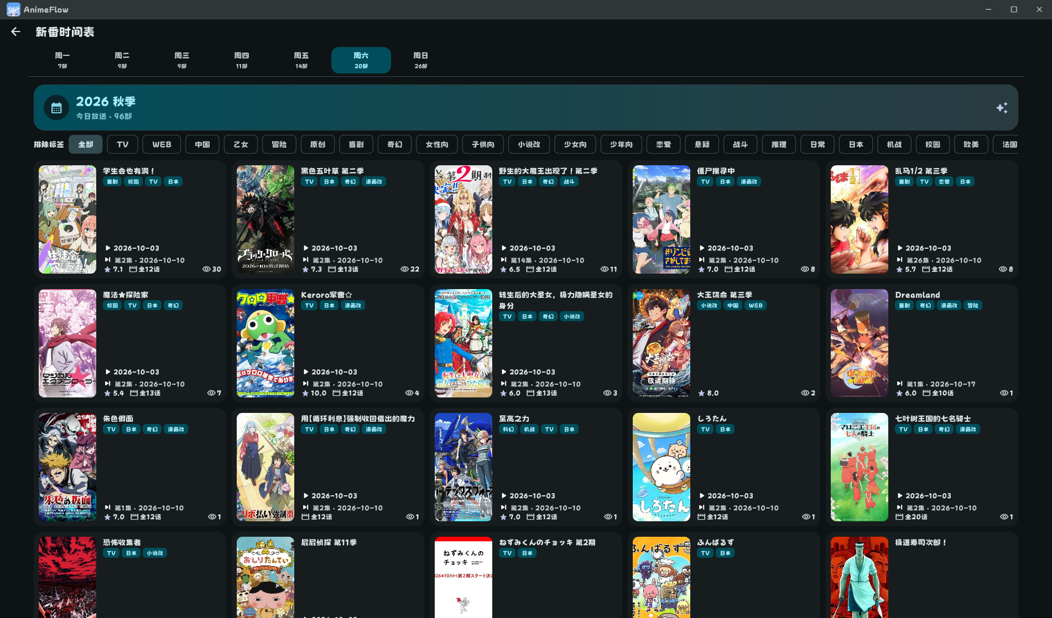Toggle the 机战 tag chip in filter row
Image resolution: width=1052 pixels, height=618 pixels.
(894, 144)
